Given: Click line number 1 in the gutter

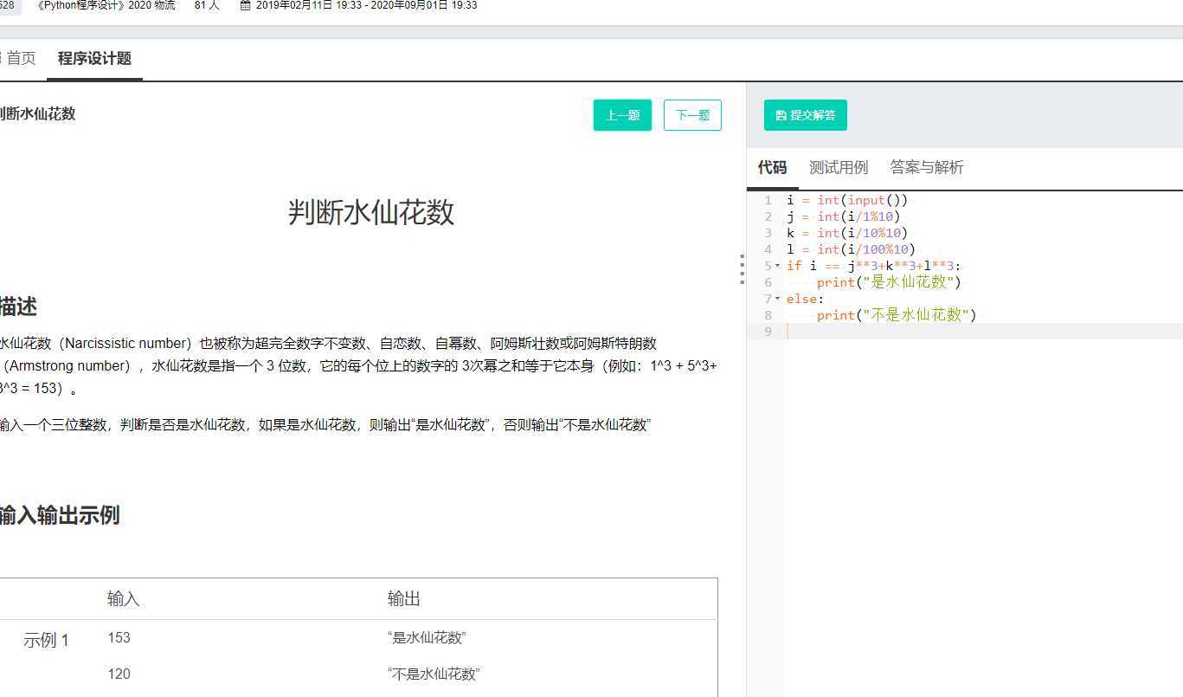Looking at the screenshot, I should (x=768, y=200).
